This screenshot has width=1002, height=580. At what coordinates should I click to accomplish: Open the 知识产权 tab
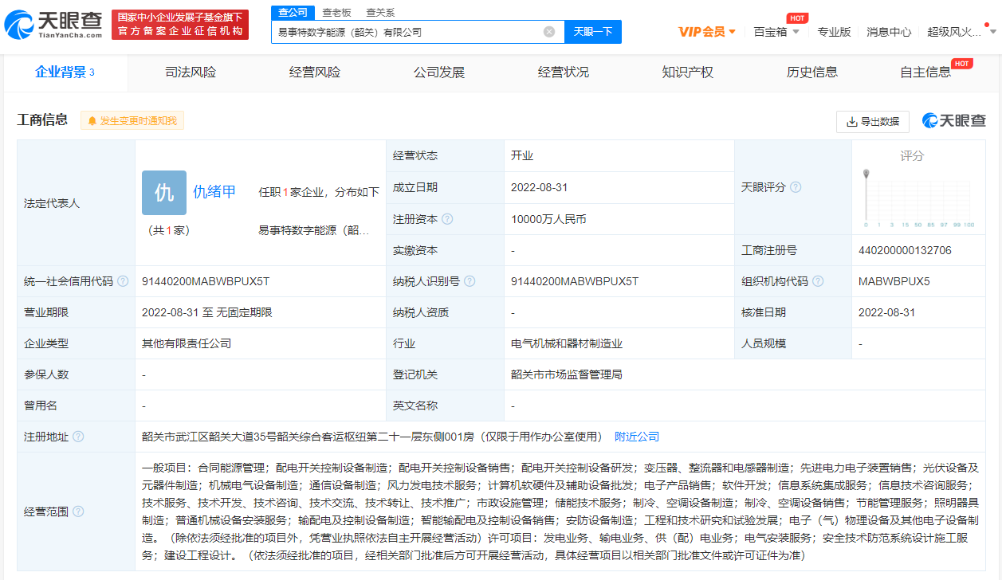[687, 72]
